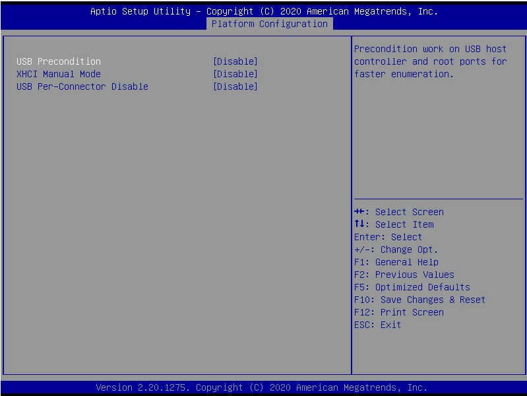Select the USB Precondition setting label

point(59,61)
